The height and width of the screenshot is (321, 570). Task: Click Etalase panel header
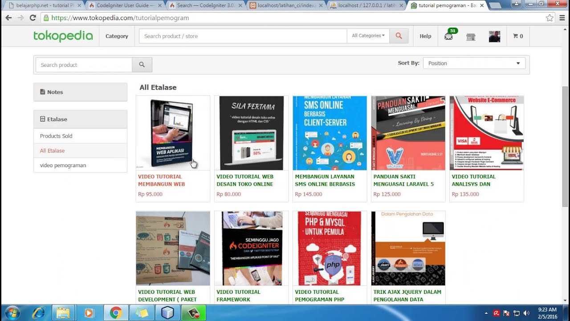[80, 119]
